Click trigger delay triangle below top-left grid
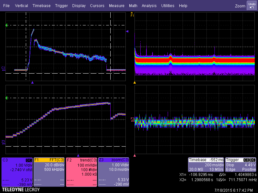 32,83
